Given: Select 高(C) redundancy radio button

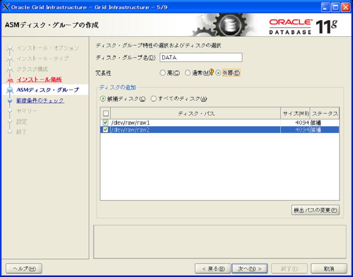Looking at the screenshot, I should coord(162,73).
